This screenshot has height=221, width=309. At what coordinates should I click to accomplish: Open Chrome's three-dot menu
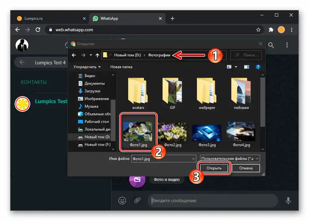(x=291, y=30)
